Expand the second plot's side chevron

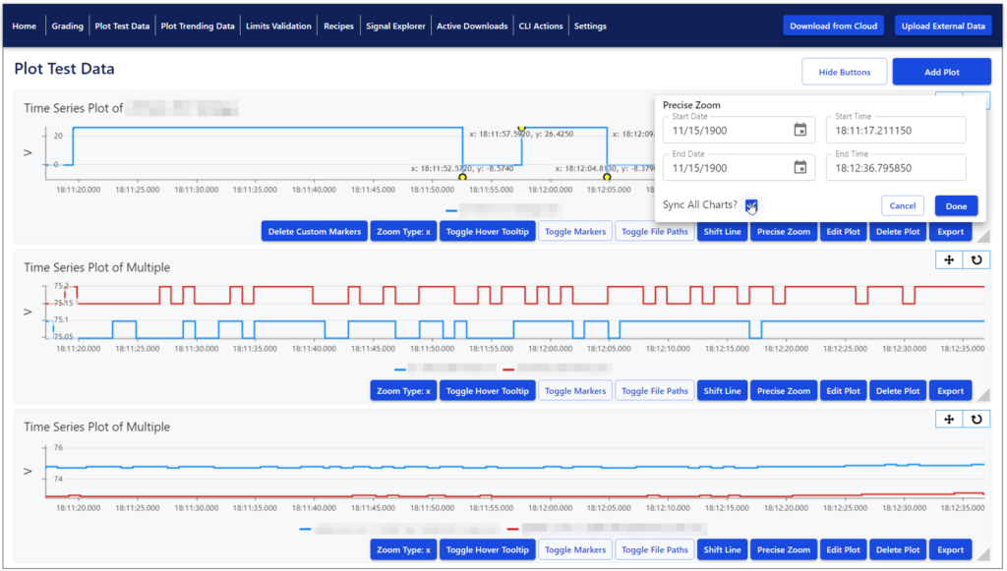point(28,312)
